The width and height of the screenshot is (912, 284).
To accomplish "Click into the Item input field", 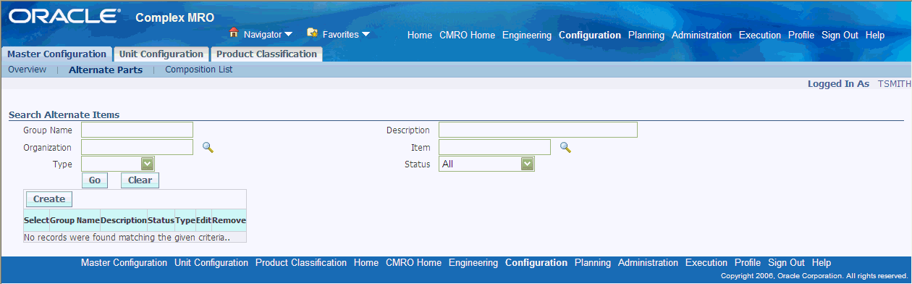I will coord(495,147).
